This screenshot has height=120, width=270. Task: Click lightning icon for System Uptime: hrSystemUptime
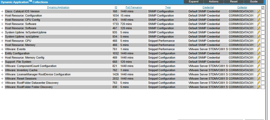click(x=258, y=32)
